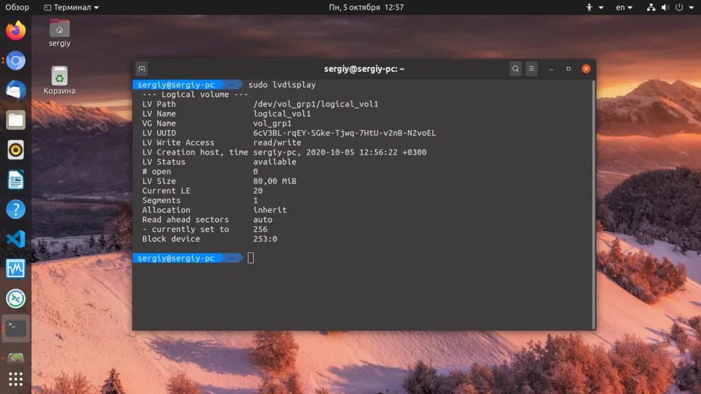Click the volume icon in system tray
Image resolution: width=701 pixels, height=394 pixels.
tap(665, 7)
